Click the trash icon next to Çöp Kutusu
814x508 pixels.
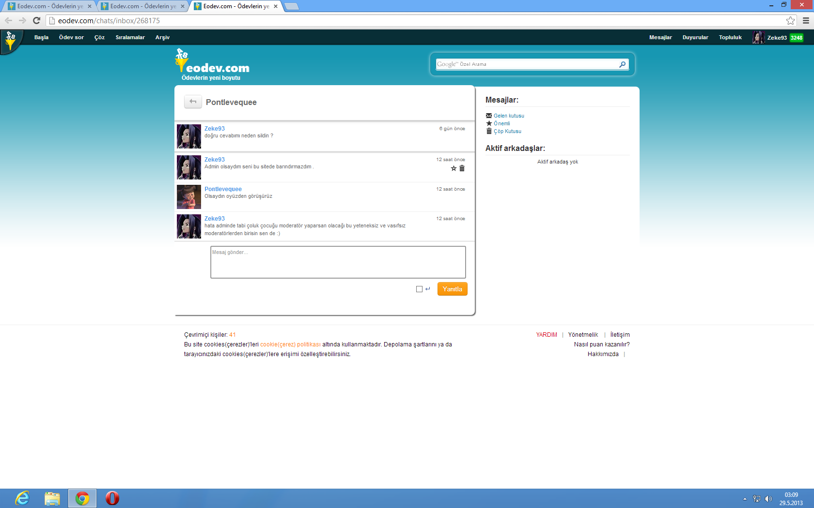489,131
